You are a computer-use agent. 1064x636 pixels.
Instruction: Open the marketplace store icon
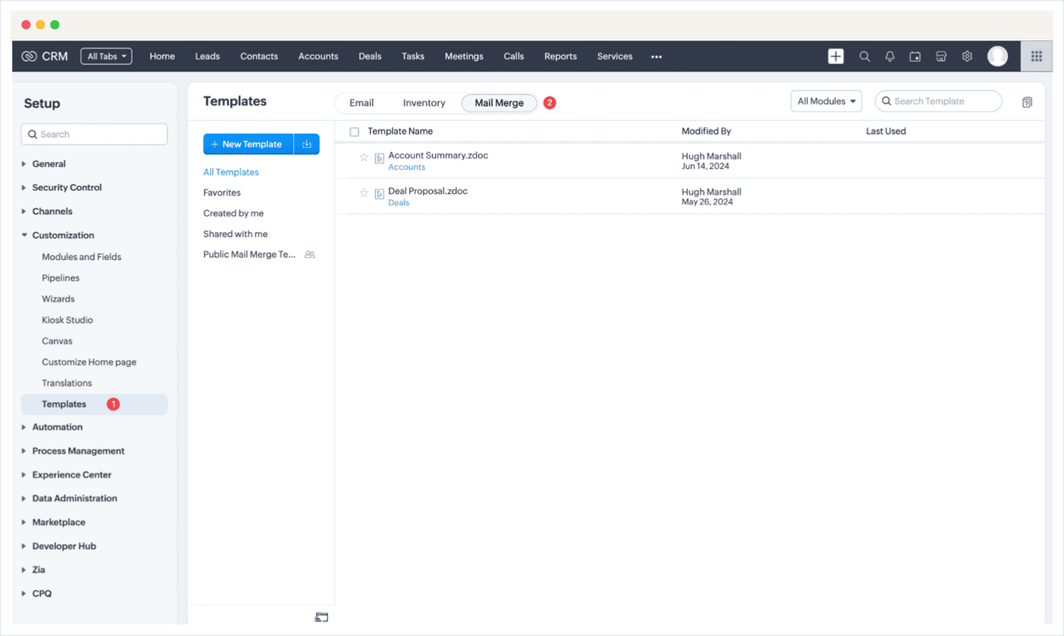(x=941, y=56)
